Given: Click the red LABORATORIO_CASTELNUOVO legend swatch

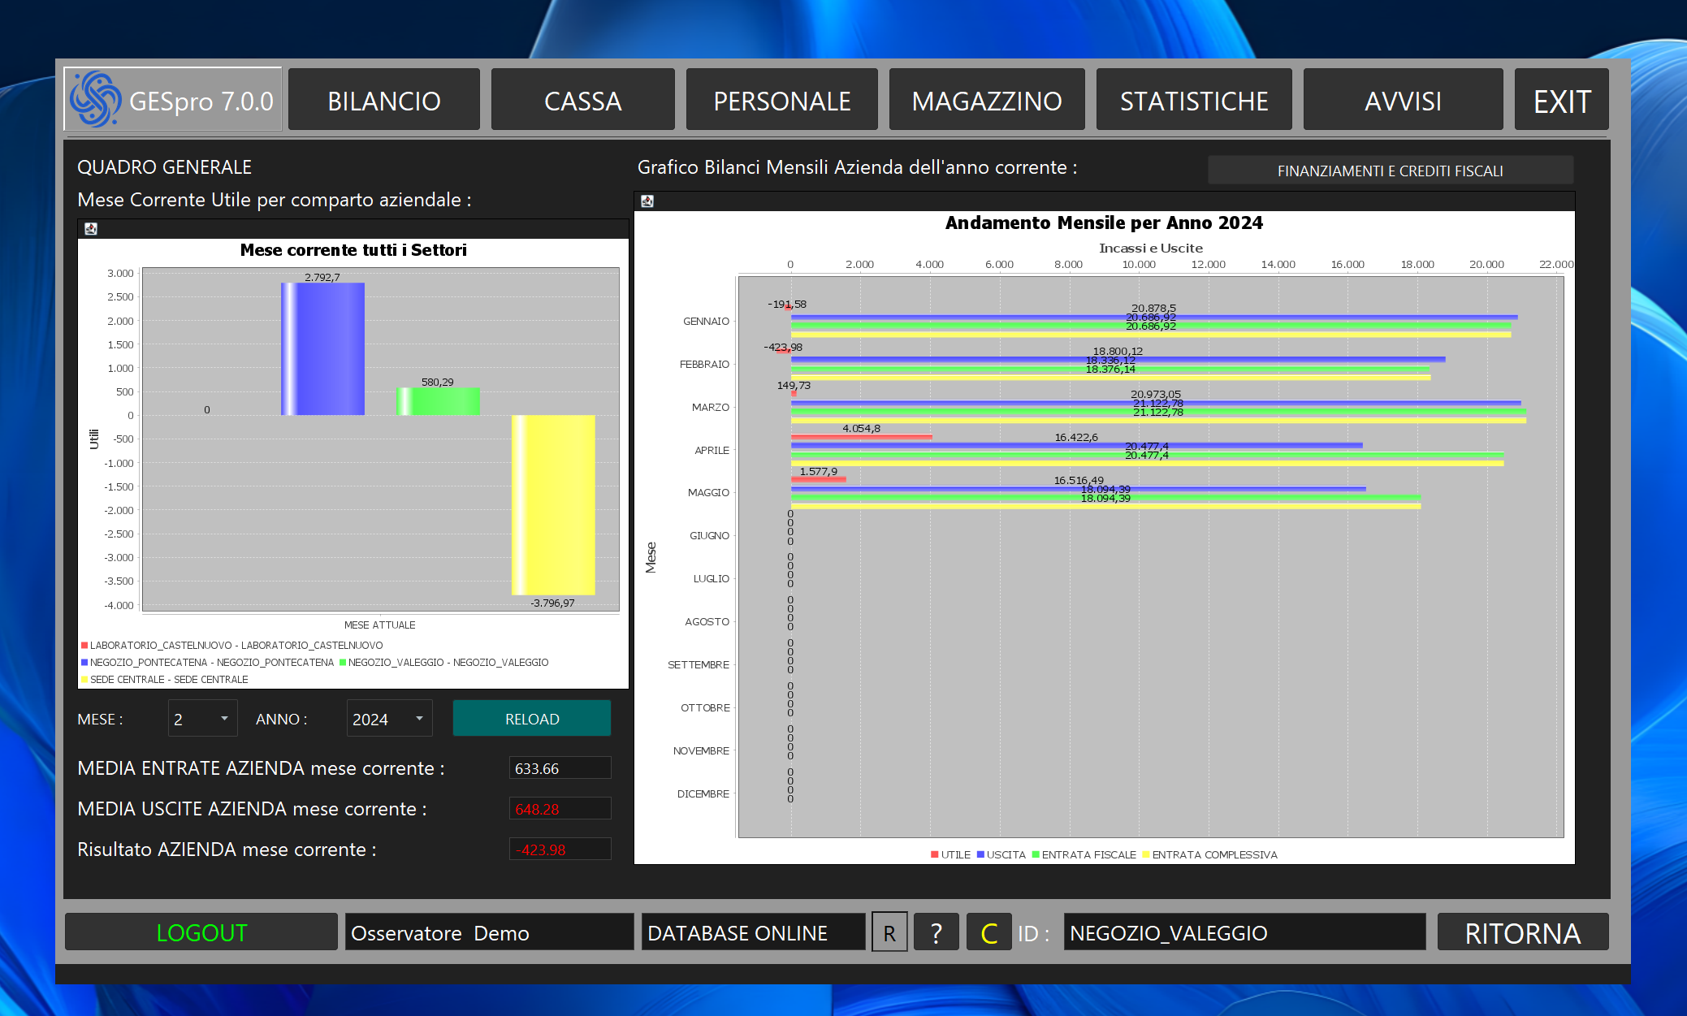Looking at the screenshot, I should pyautogui.click(x=84, y=646).
